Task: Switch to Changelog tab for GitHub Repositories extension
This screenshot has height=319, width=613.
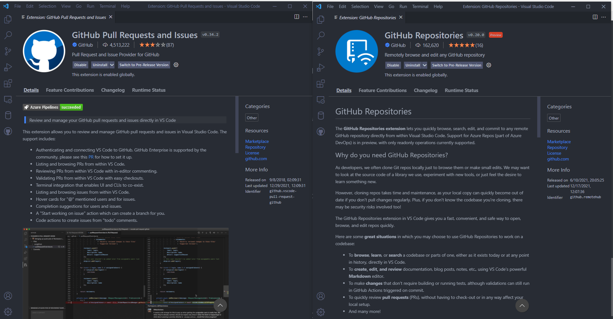Action: tap(426, 90)
